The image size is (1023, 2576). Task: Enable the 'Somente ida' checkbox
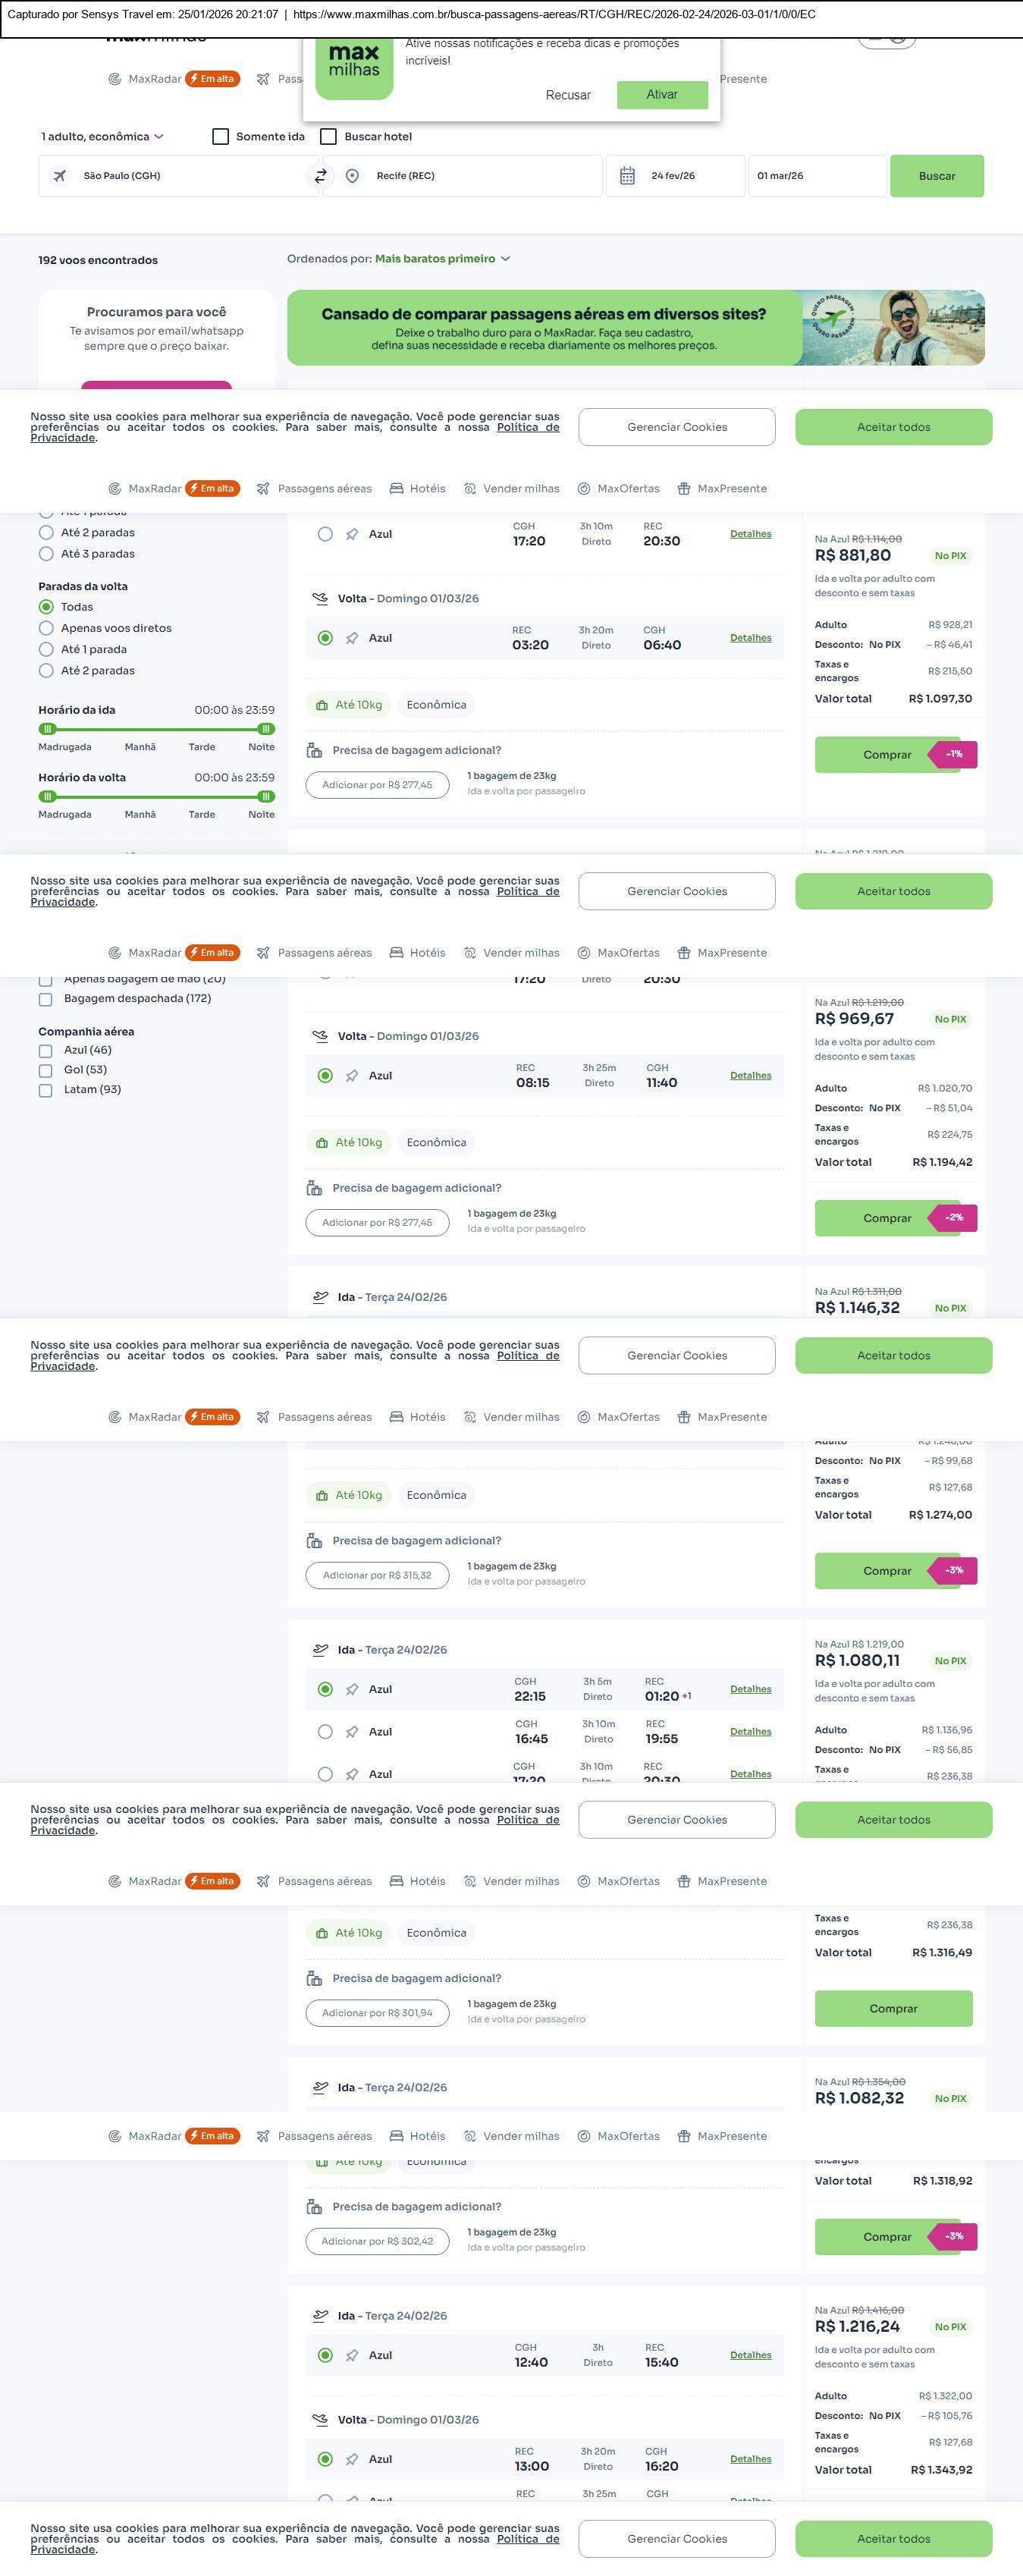click(x=221, y=137)
